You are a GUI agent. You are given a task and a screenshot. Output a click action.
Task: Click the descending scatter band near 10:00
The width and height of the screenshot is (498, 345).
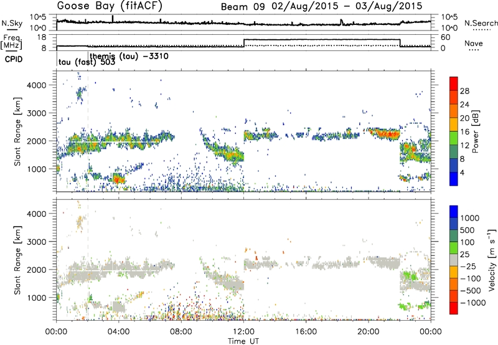(222, 149)
